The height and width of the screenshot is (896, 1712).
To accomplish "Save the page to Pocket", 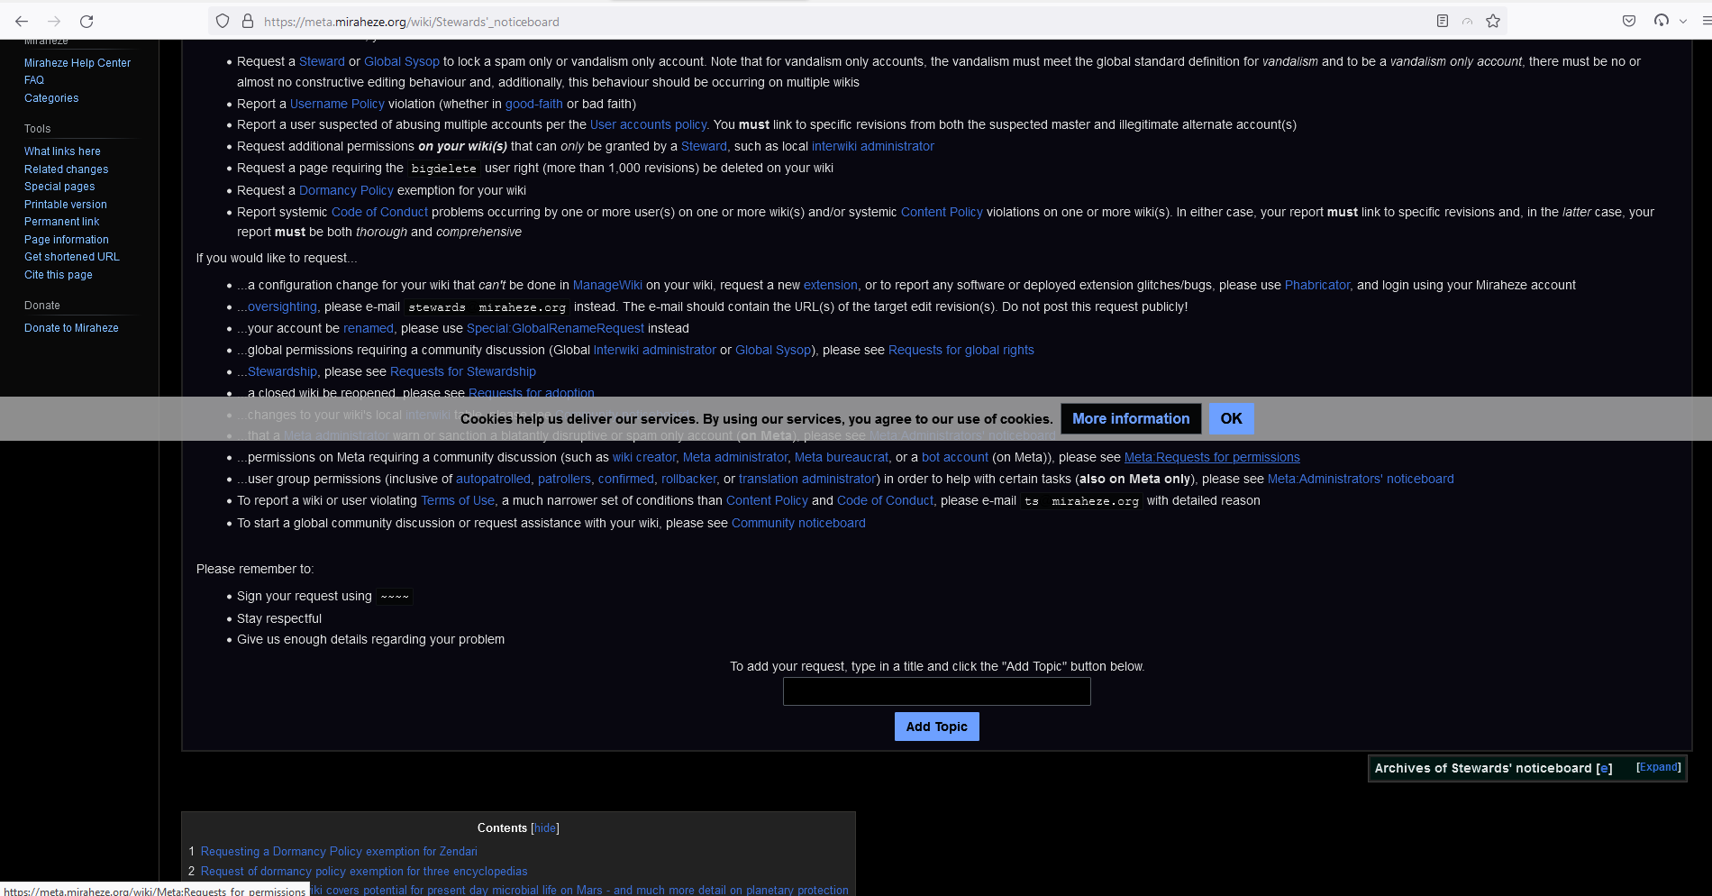I will coord(1628,21).
